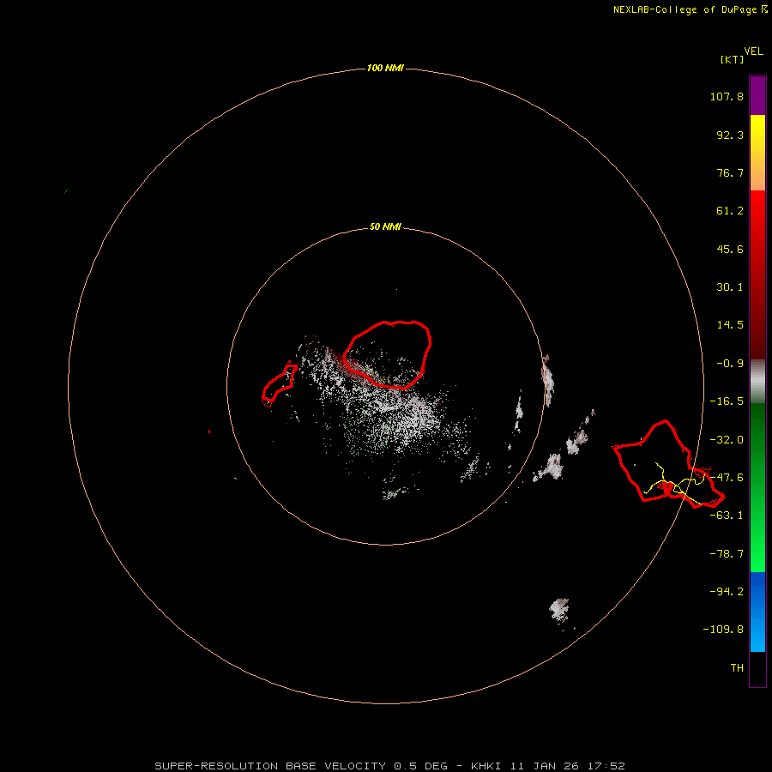Click the purple segment of velocity color bar
The height and width of the screenshot is (772, 772).
[757, 95]
